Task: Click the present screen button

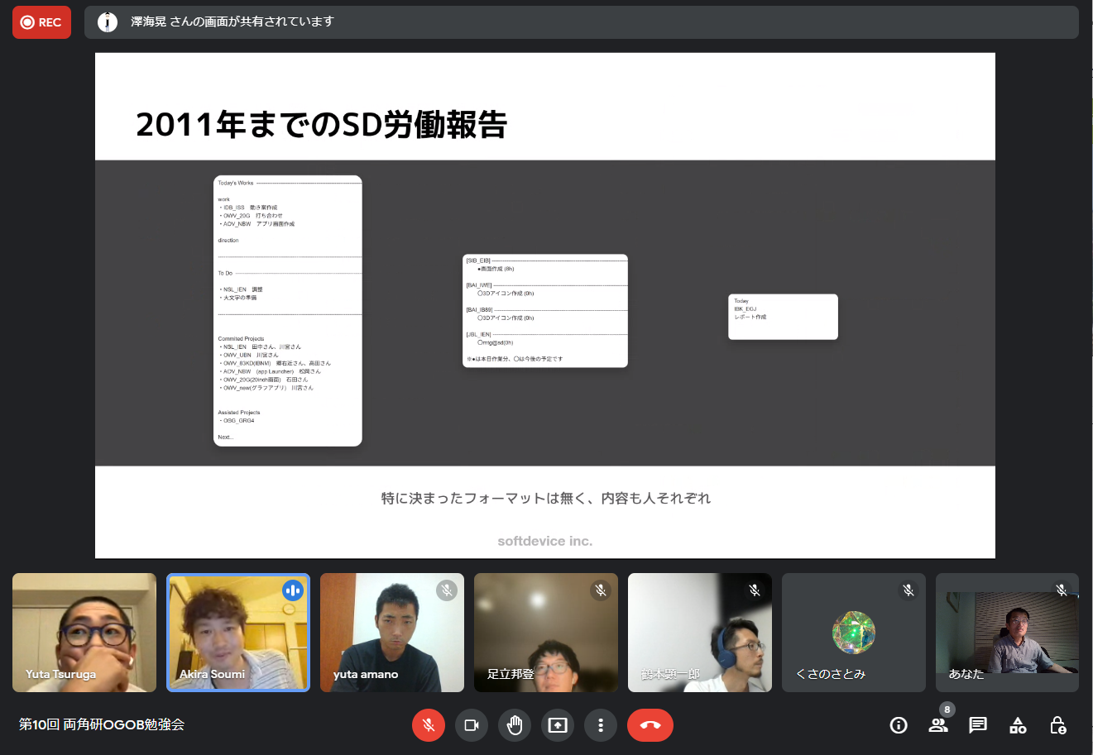Action: 558,725
